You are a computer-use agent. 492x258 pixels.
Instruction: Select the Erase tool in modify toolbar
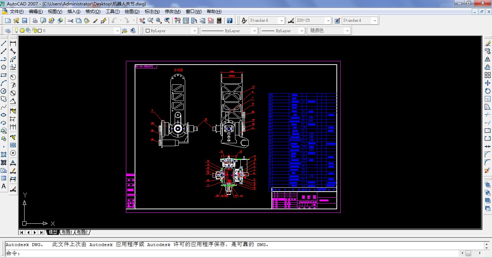tap(488, 43)
